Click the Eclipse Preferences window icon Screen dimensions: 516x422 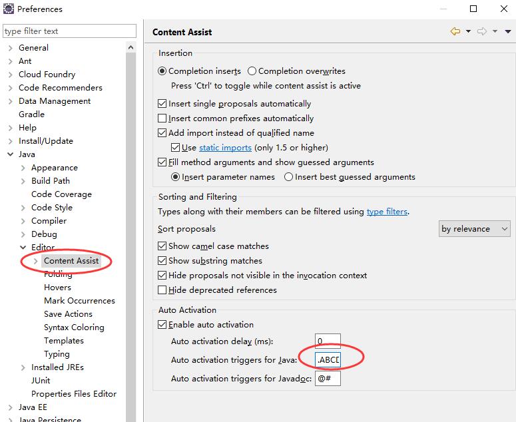click(x=9, y=9)
